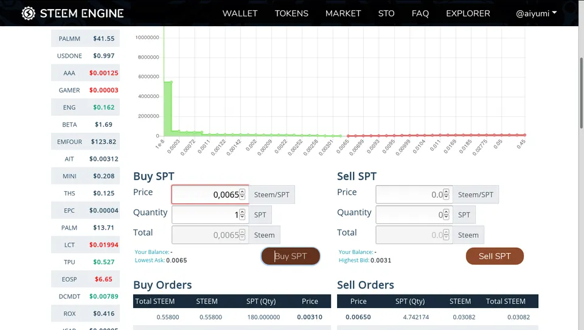Go to the TOKENS menu item
This screenshot has width=584, height=330.
pyautogui.click(x=291, y=13)
